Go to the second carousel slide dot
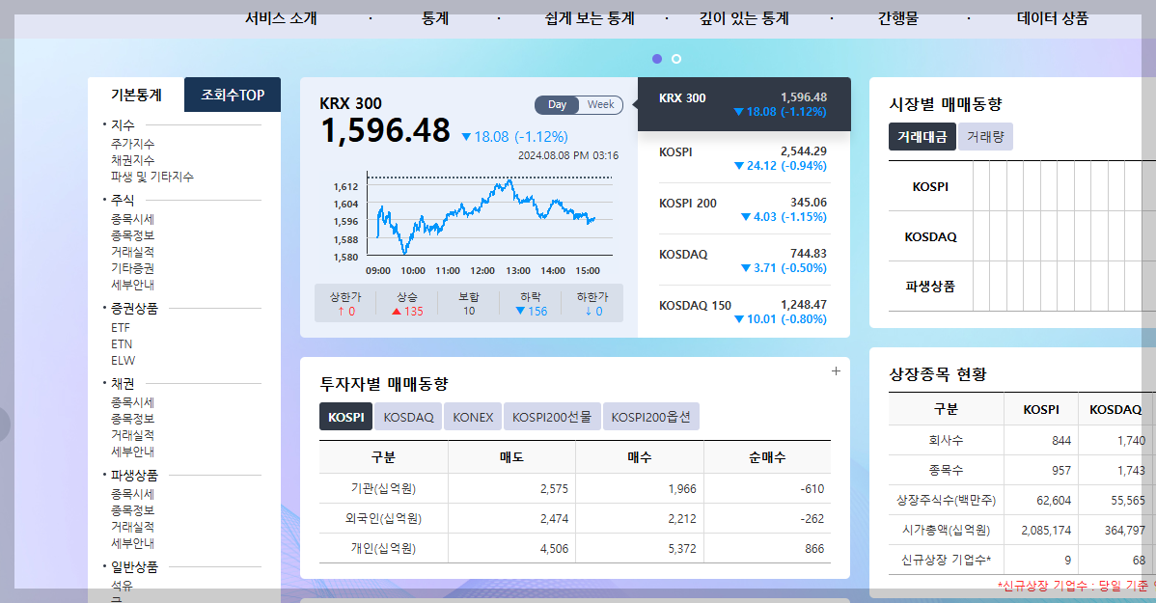Viewport: 1156px width, 603px height. click(676, 58)
